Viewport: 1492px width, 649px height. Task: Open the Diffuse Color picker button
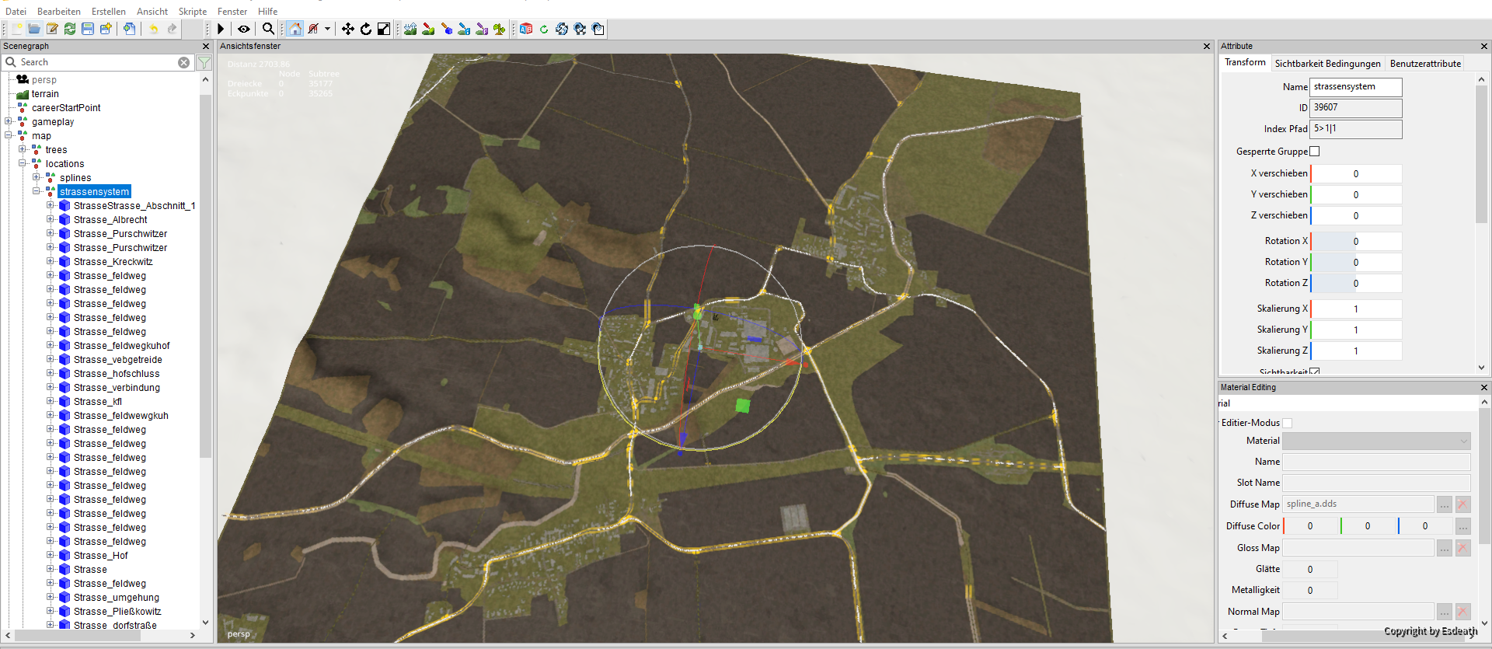[x=1462, y=526]
